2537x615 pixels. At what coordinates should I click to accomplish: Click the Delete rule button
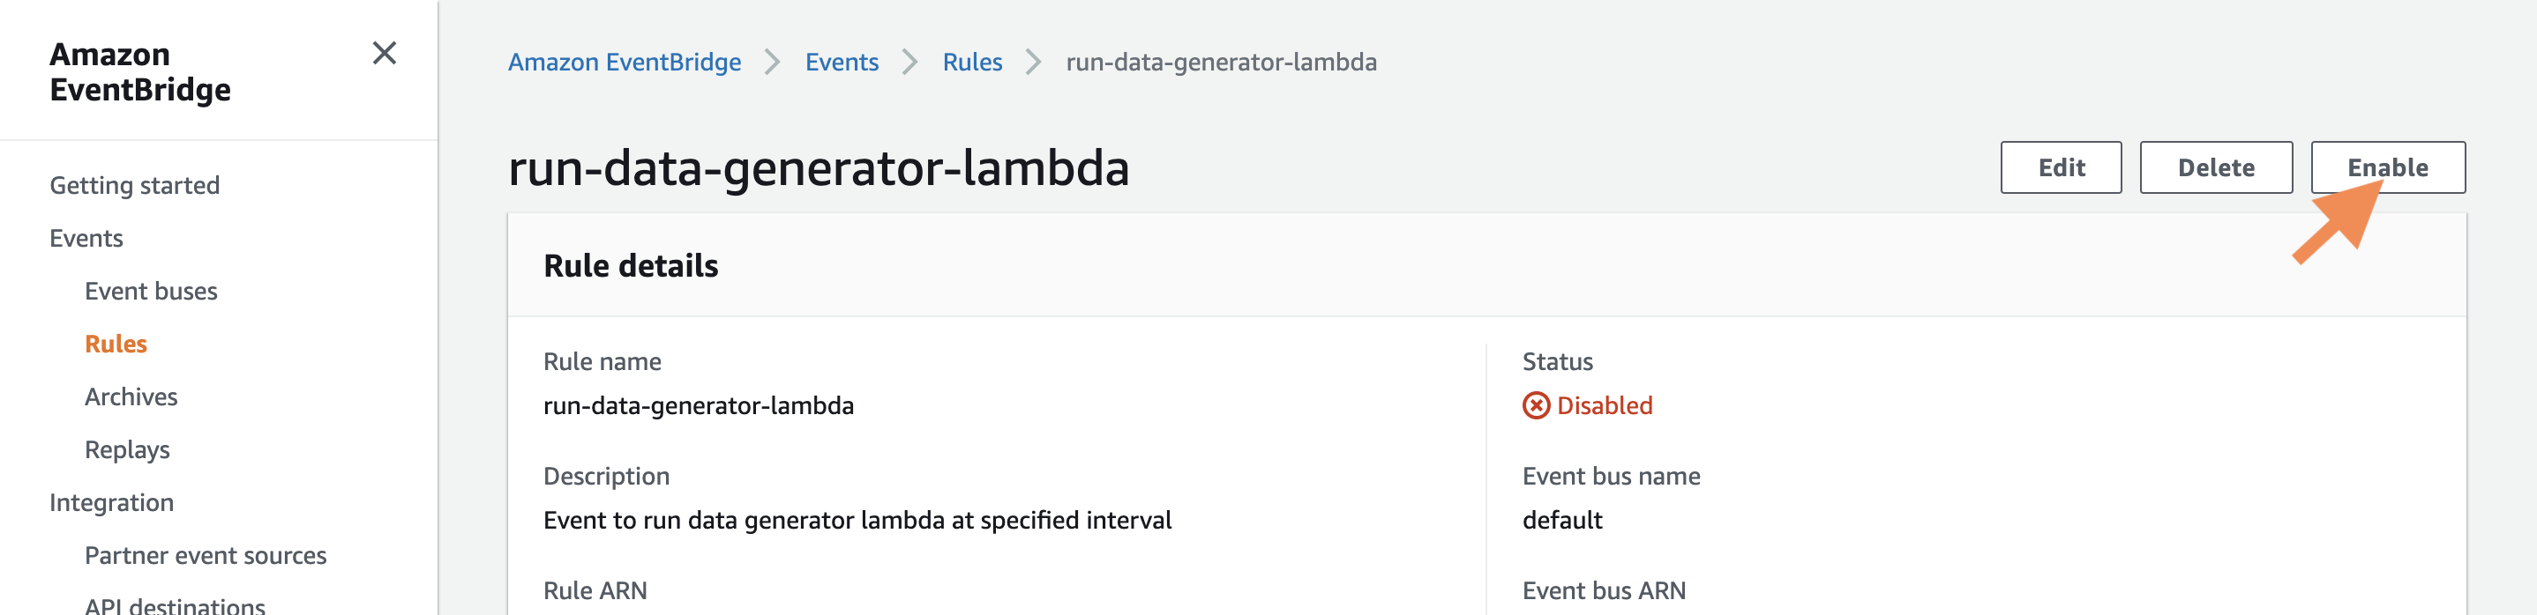point(2215,167)
